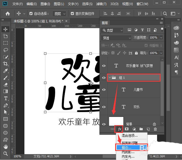
Task: Toggle the lock all padlock icon
Action: [136, 53]
